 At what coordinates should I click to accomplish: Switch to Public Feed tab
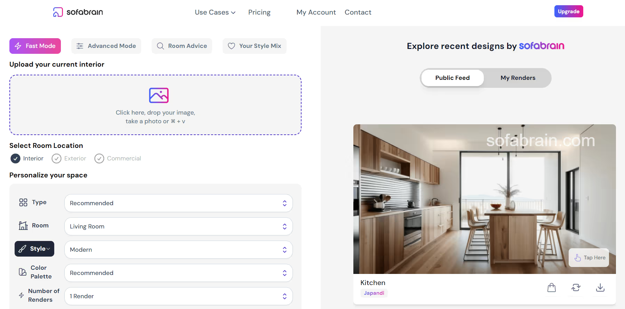452,78
